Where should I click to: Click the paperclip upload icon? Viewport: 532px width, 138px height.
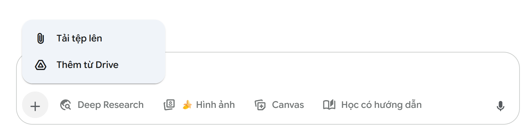point(41,38)
